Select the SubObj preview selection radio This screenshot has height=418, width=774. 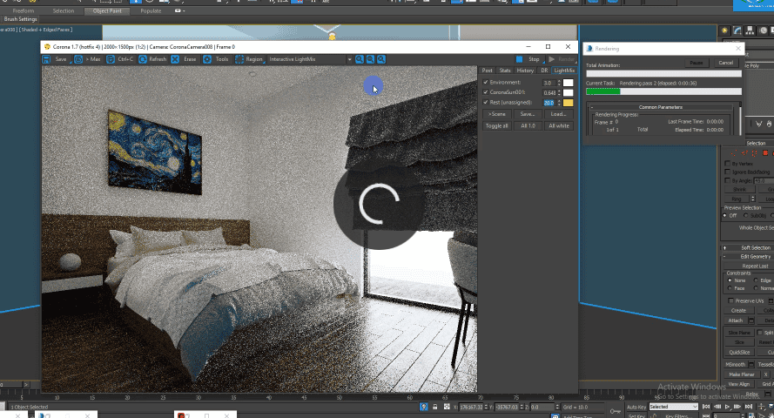coord(746,216)
